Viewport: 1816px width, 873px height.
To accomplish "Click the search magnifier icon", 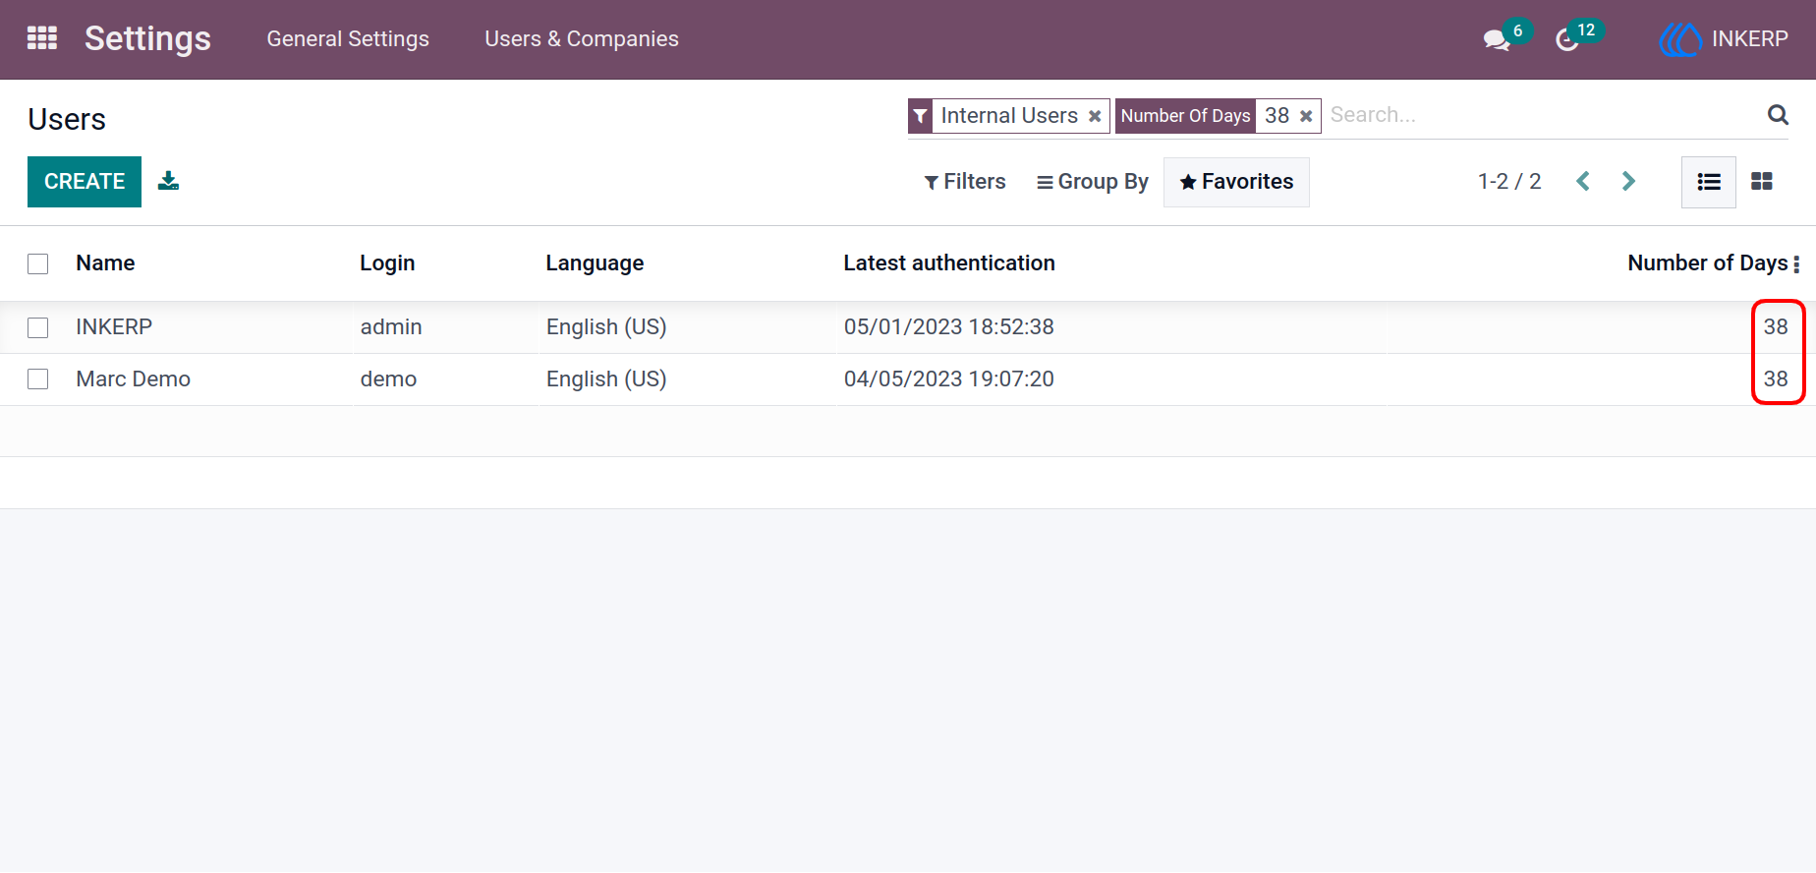I will coord(1778,115).
